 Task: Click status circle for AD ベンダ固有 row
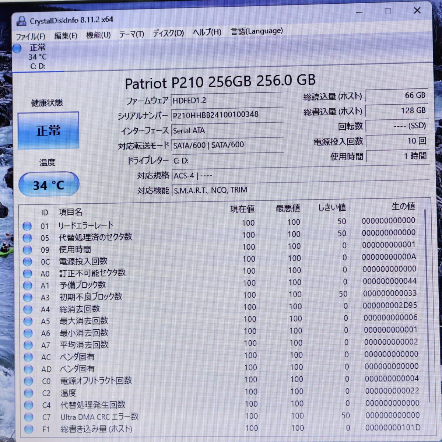(28, 369)
